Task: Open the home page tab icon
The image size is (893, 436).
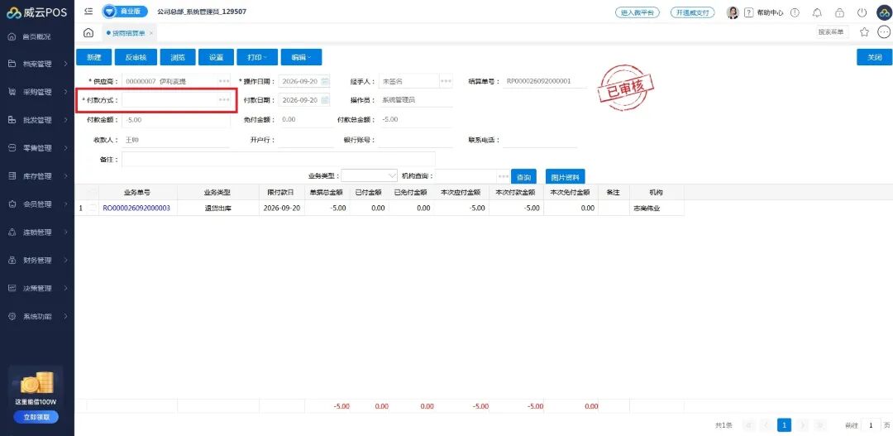Action: pos(88,33)
